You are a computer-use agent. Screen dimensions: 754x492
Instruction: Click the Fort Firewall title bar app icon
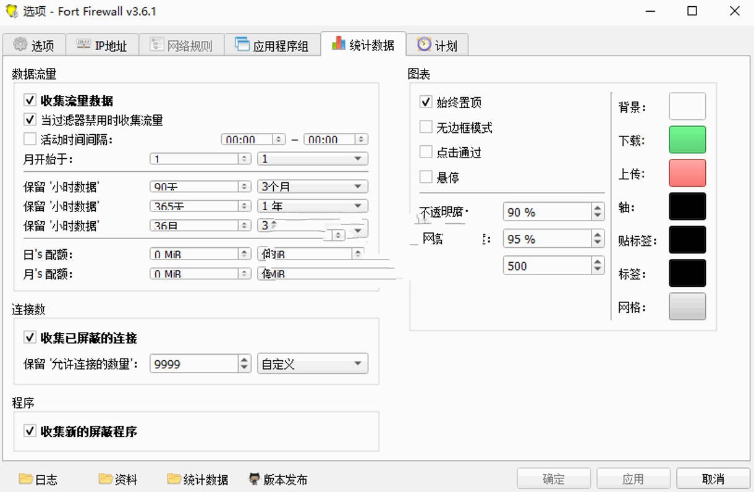pos(12,11)
